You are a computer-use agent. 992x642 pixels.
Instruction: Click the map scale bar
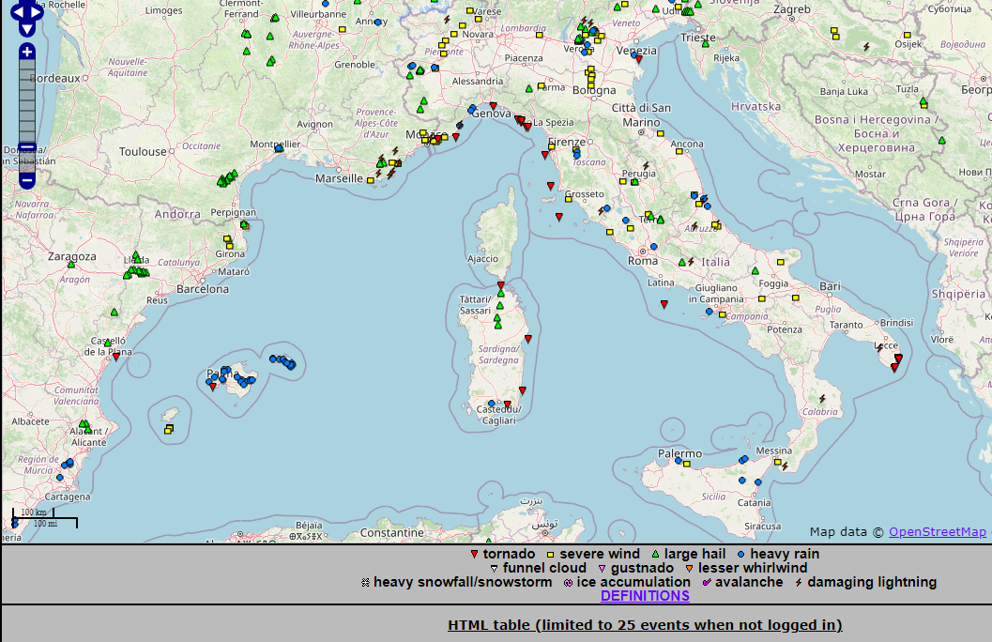coord(44,518)
